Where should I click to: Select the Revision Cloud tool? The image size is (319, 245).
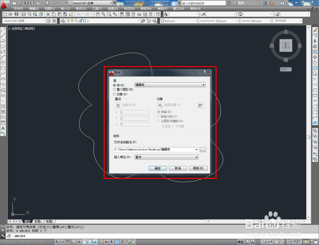[x=3, y=68]
